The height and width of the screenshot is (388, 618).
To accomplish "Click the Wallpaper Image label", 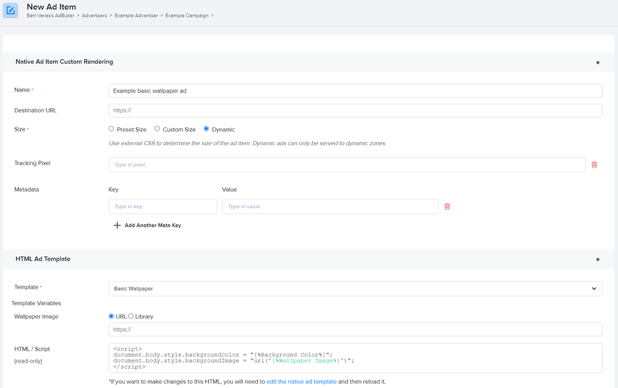I will (x=36, y=317).
